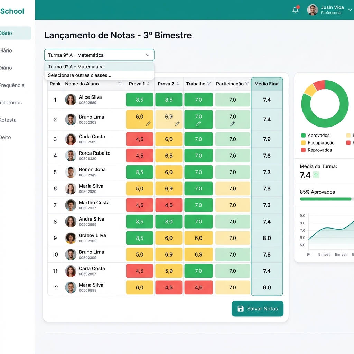354x354 pixels.
Task: Sort Prova 1 column arrows
Action: pyautogui.click(x=148, y=84)
